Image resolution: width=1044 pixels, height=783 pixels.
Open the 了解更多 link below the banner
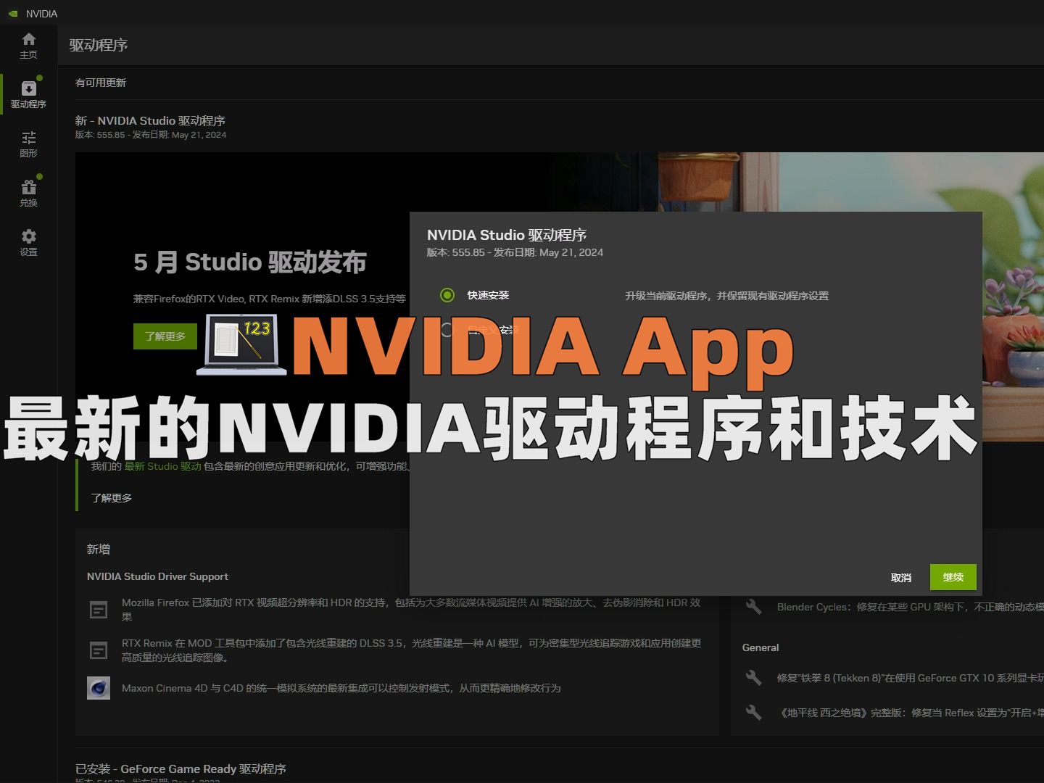coord(112,498)
